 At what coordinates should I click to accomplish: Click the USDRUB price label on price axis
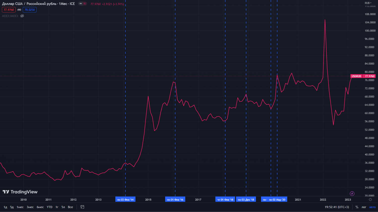pos(356,76)
